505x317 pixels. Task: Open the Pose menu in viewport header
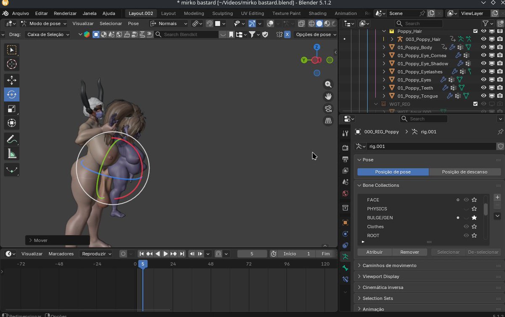coord(133,24)
